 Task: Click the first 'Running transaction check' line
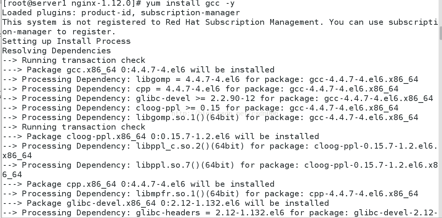pos(74,60)
